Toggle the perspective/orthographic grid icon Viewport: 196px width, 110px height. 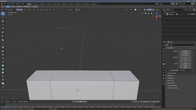[x=142, y=13]
